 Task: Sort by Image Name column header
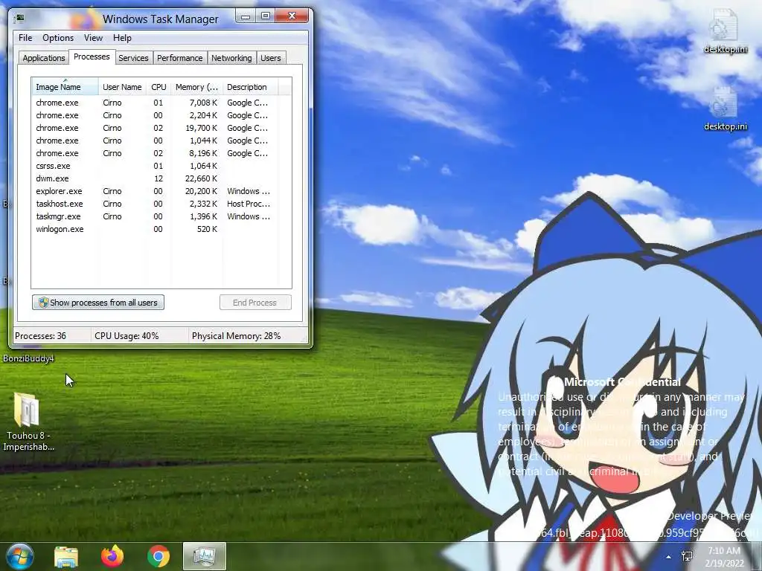(65, 87)
